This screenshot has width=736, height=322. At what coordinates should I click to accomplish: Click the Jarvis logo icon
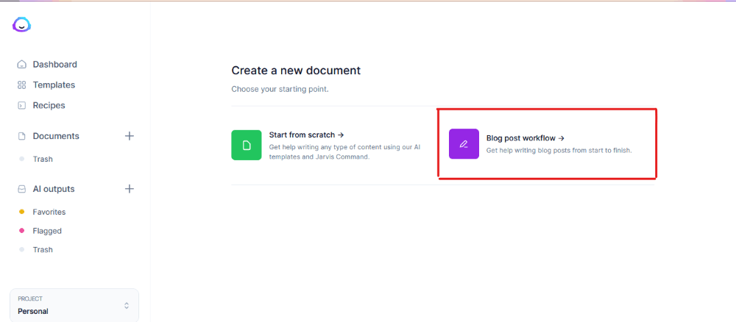point(21,25)
